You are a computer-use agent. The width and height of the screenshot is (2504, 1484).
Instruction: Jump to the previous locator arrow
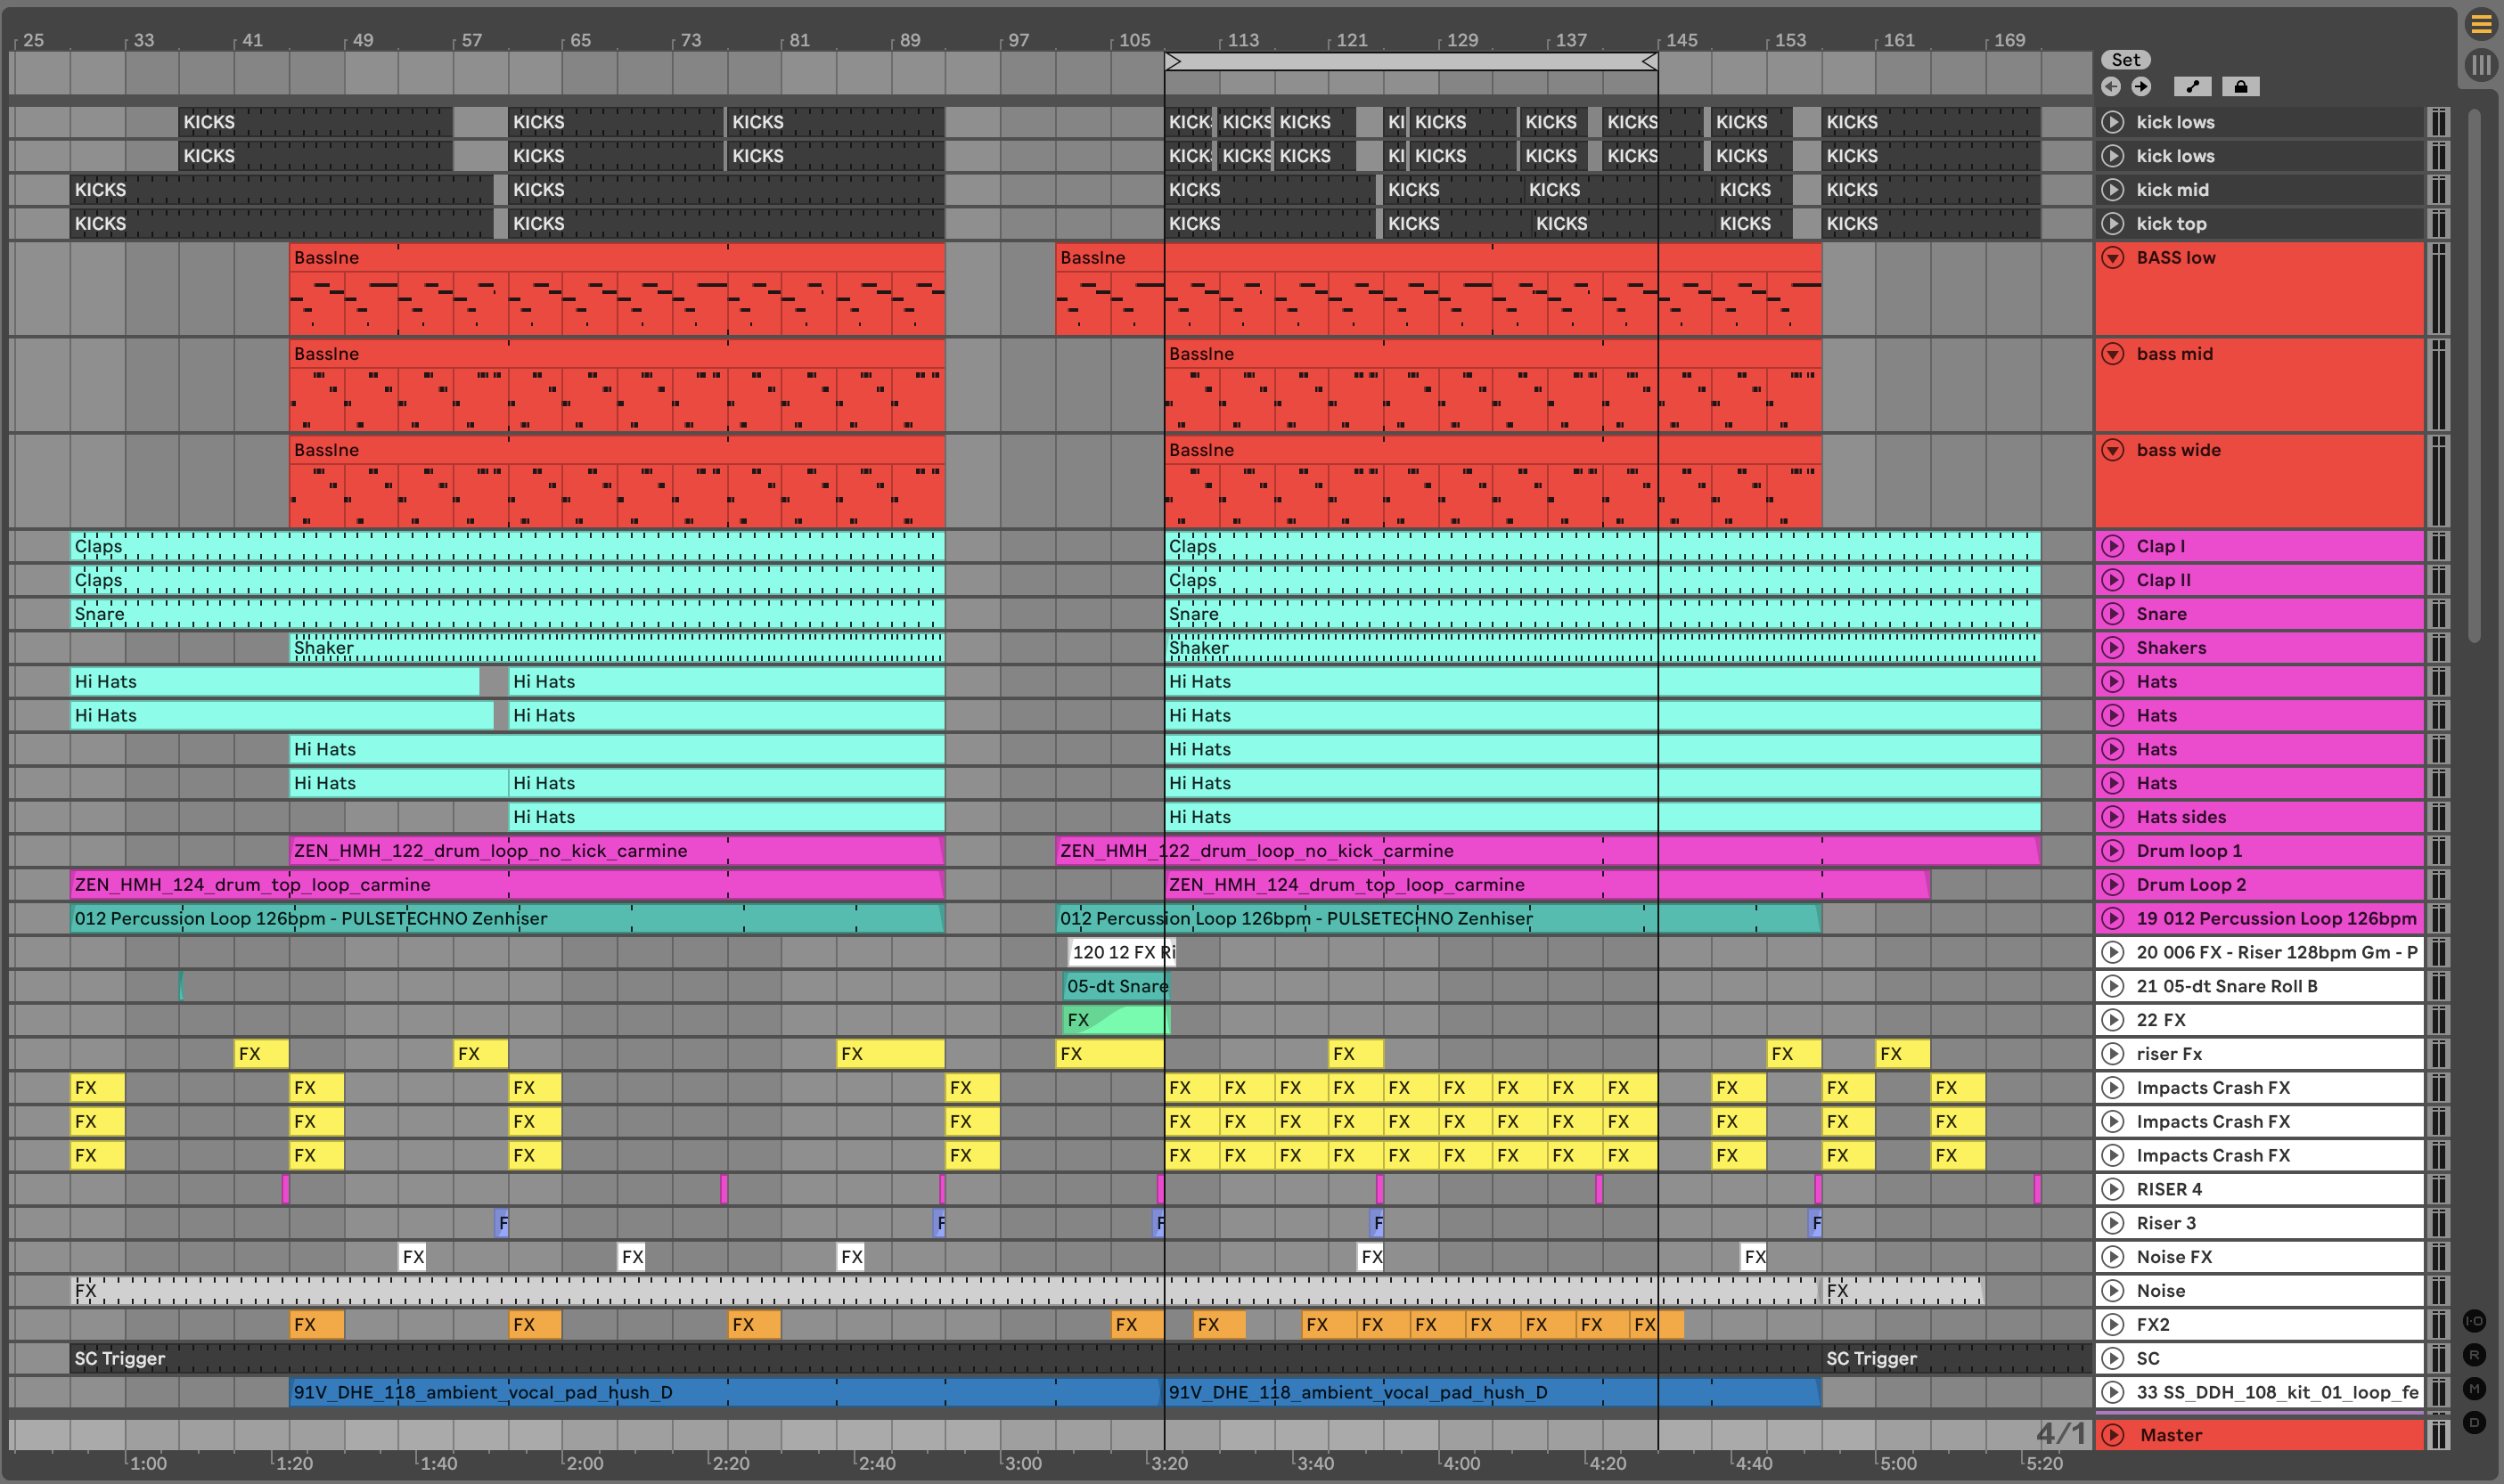2111,87
